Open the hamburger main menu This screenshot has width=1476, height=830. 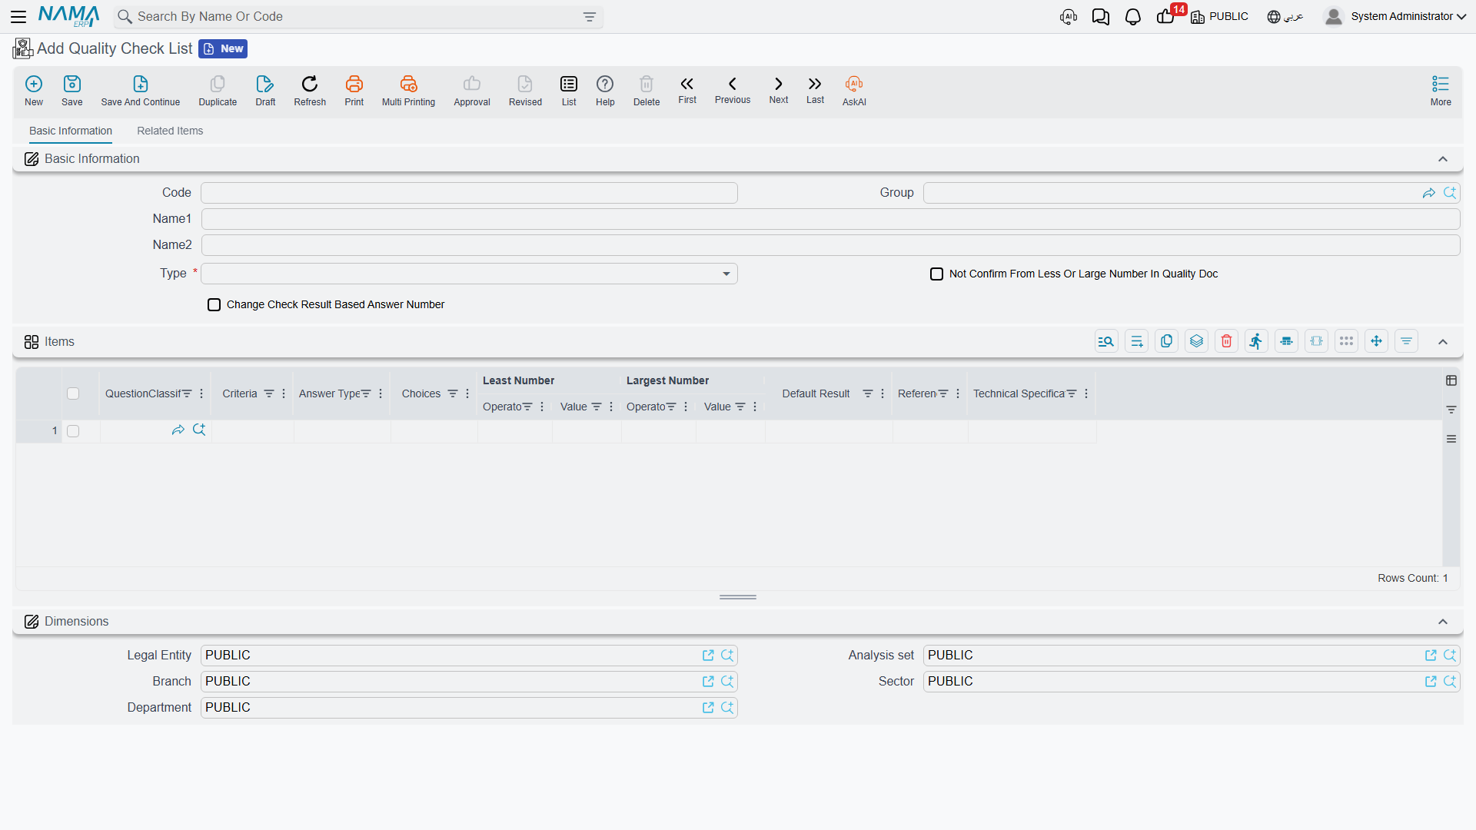tap(18, 16)
